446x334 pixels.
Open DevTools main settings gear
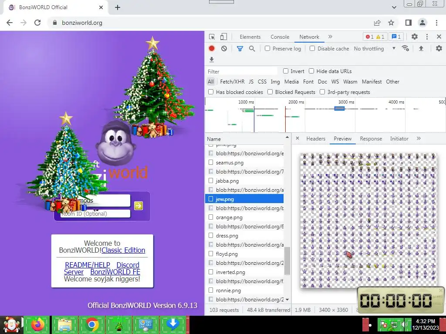[x=415, y=37]
